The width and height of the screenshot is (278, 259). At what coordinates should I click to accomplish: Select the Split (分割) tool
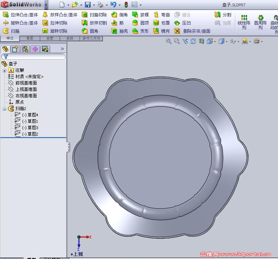pos(223,15)
